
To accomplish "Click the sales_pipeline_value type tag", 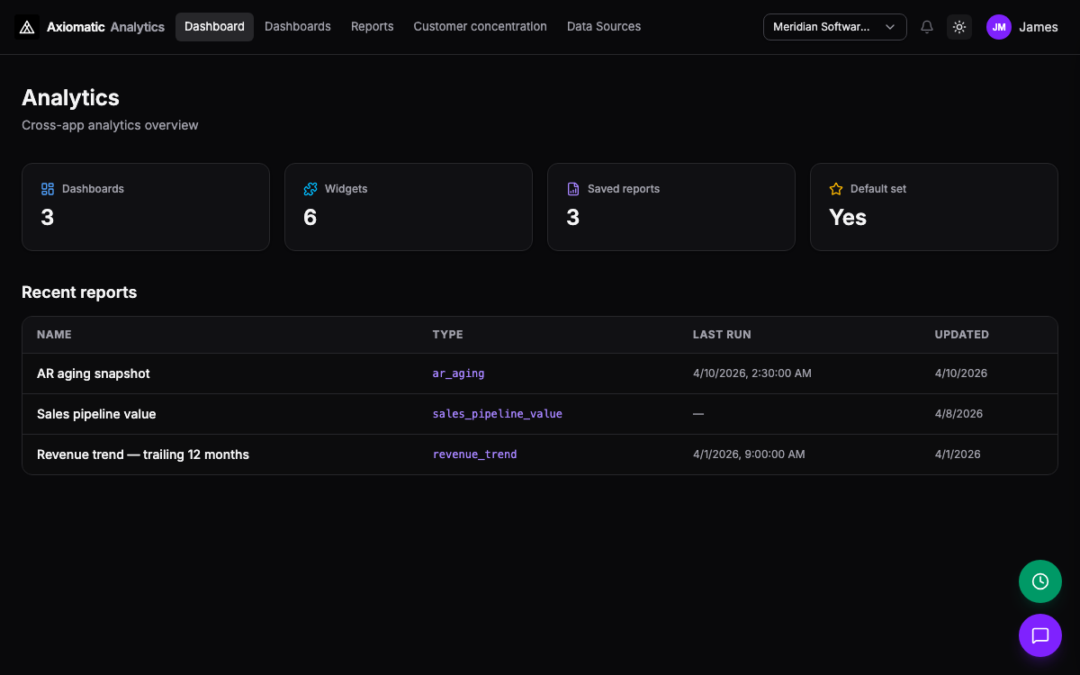I will (x=498, y=414).
